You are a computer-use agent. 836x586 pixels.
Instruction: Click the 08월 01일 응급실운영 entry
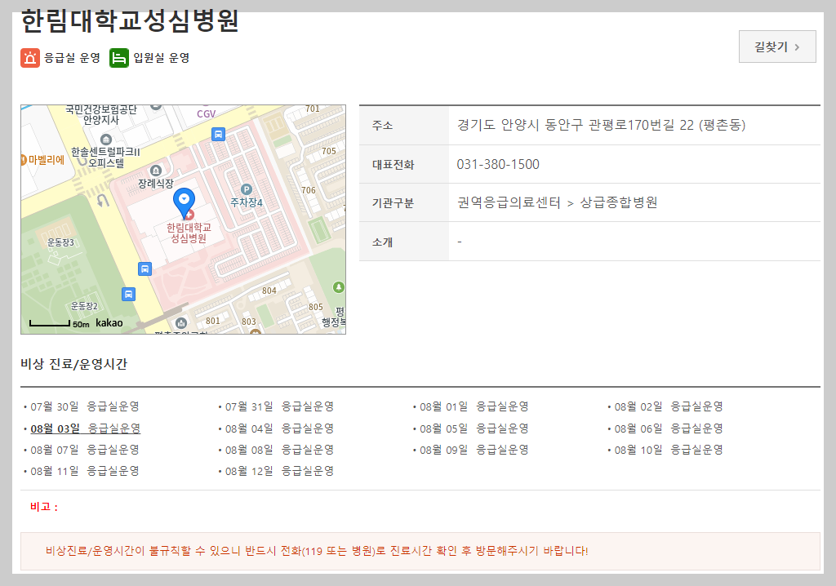(474, 406)
